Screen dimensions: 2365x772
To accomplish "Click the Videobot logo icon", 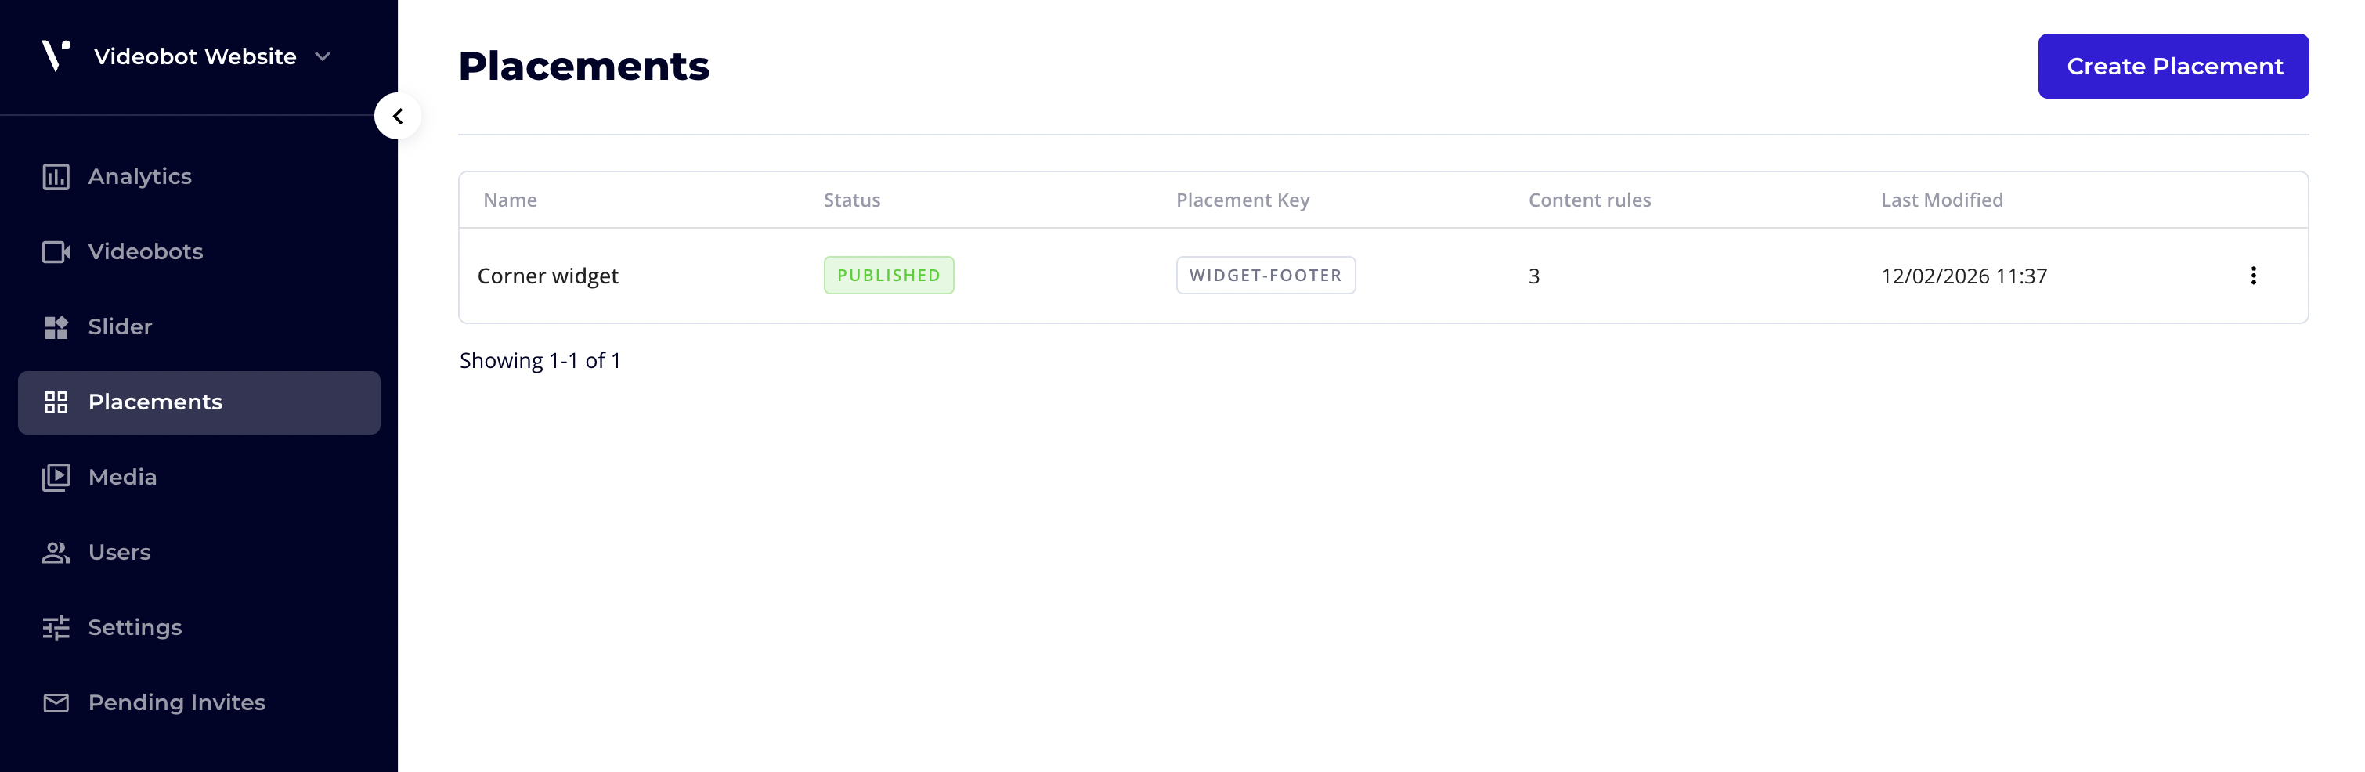I will pos(55,55).
